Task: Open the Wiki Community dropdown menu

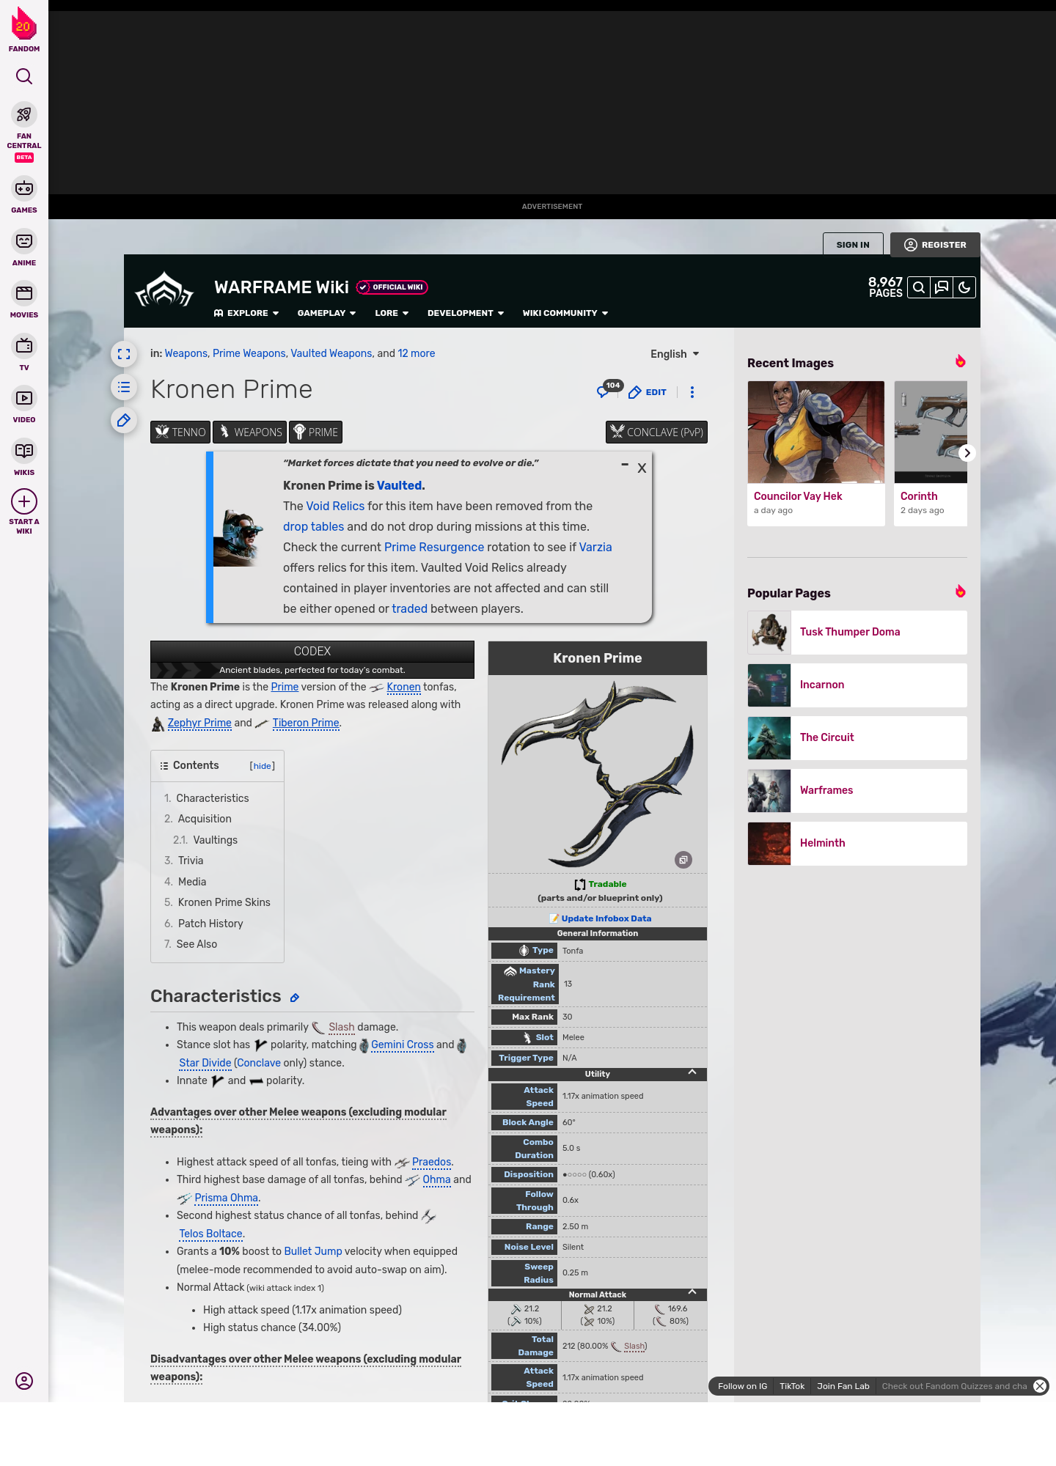Action: pyautogui.click(x=565, y=313)
